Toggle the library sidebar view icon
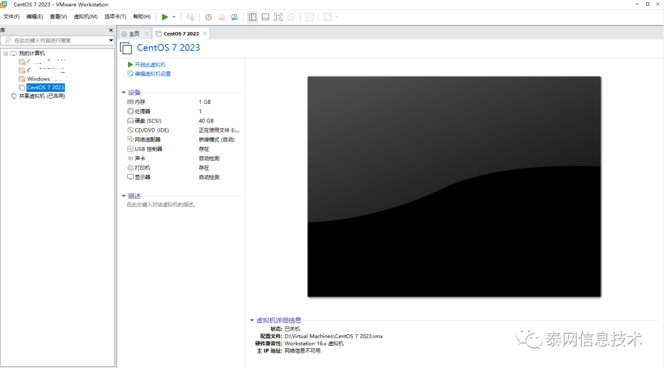Image resolution: width=664 pixels, height=368 pixels. (253, 17)
